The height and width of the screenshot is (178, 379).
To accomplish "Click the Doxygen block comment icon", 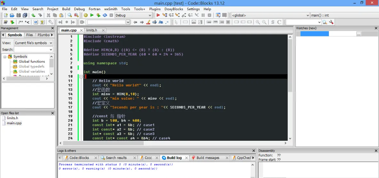I will pos(20,22).
